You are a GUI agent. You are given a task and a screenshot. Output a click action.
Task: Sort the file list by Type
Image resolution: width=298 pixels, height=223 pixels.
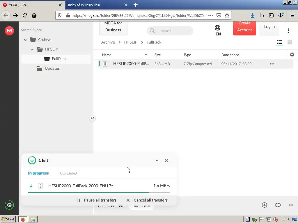(187, 55)
